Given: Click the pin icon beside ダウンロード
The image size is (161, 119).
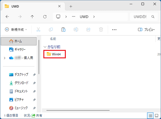Looking at the screenshot, I should click(x=34, y=83).
